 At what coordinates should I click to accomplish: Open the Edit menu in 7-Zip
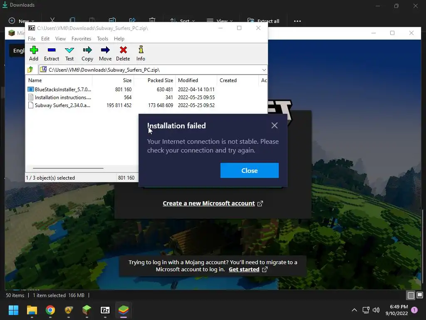(x=45, y=39)
